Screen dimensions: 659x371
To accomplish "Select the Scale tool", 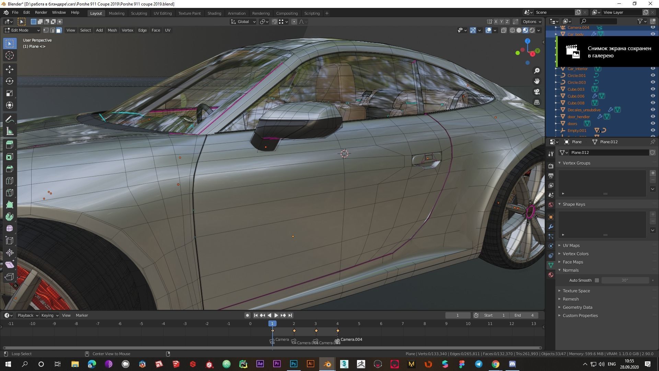I will pyautogui.click(x=10, y=93).
